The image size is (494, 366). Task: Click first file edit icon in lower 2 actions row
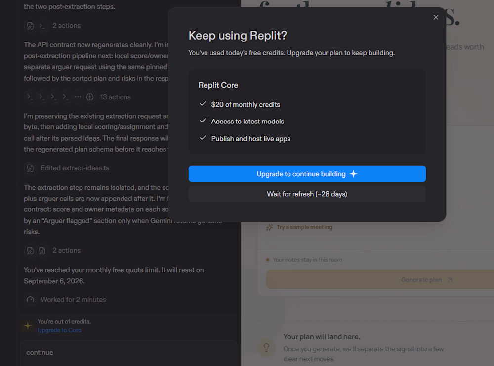point(30,250)
